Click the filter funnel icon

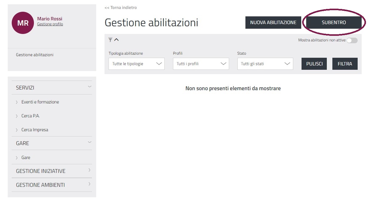click(110, 40)
